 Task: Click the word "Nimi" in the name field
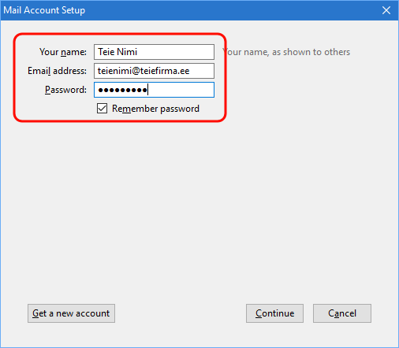pos(127,52)
